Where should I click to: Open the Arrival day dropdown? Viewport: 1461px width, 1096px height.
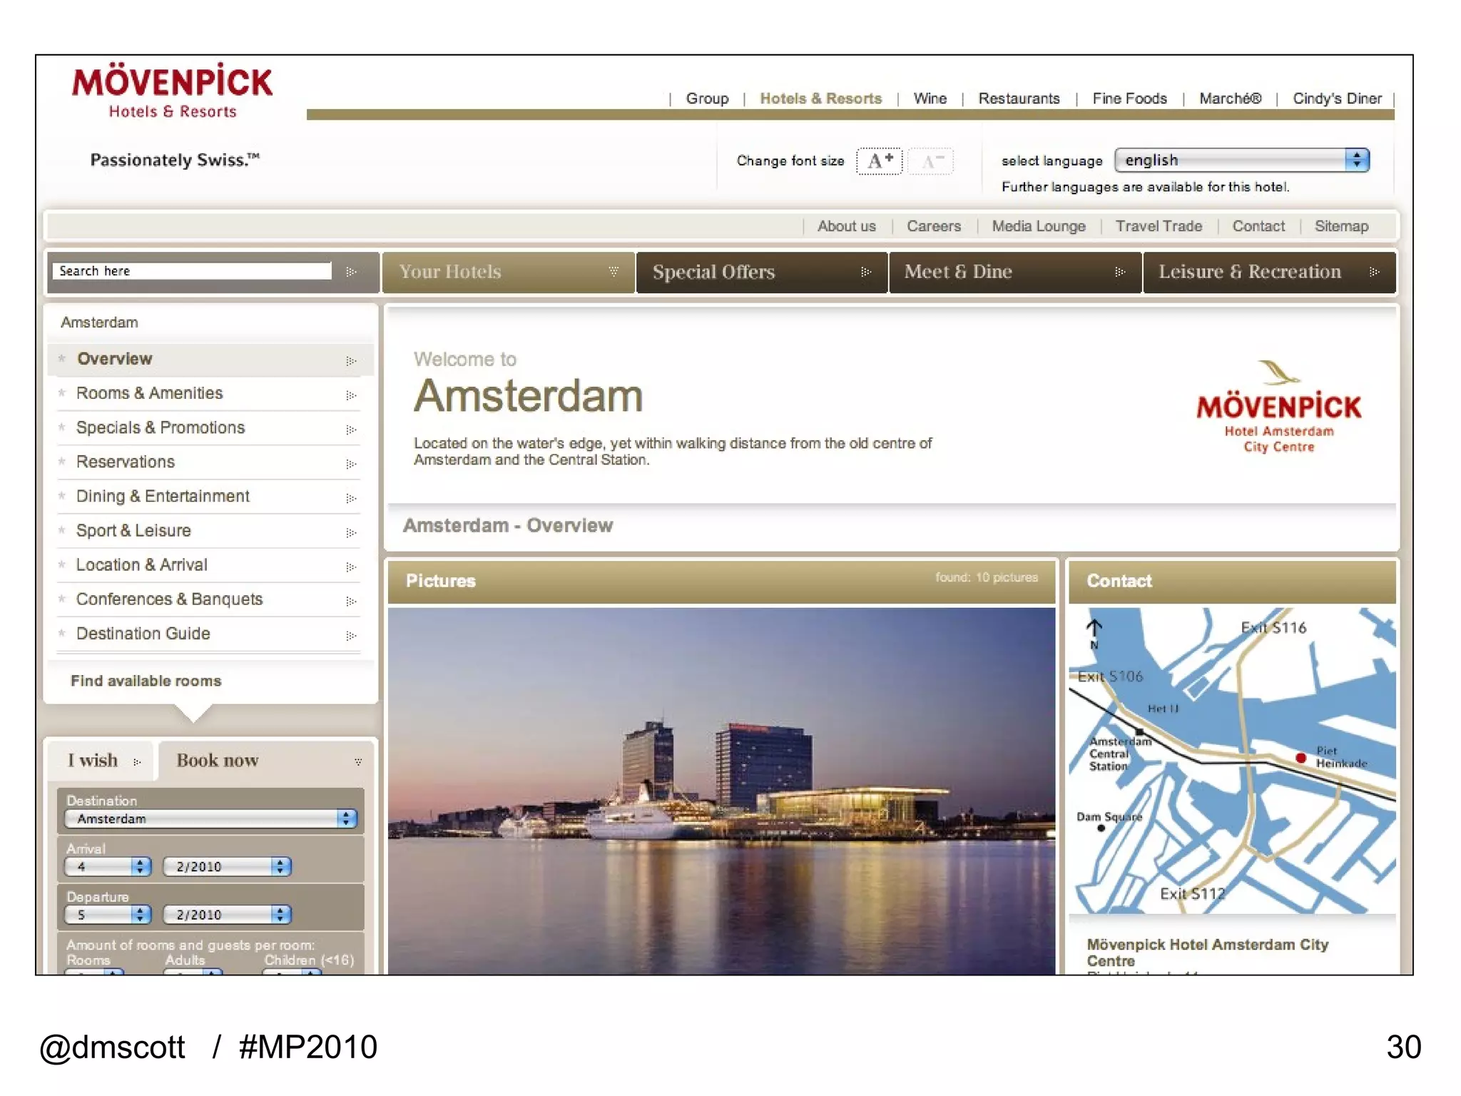click(x=108, y=866)
